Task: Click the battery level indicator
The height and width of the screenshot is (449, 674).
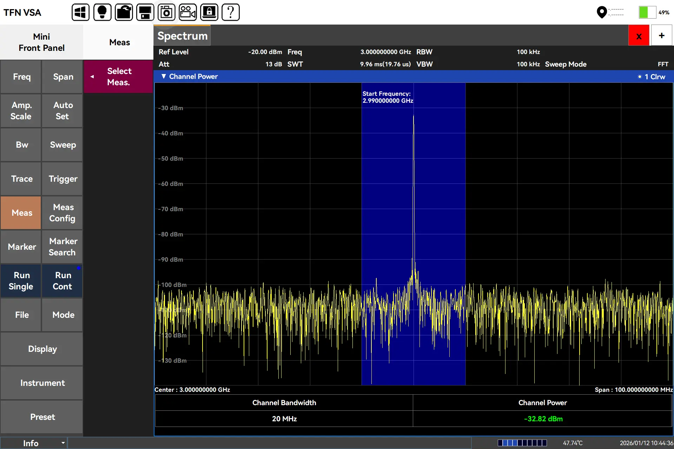Action: tap(647, 12)
